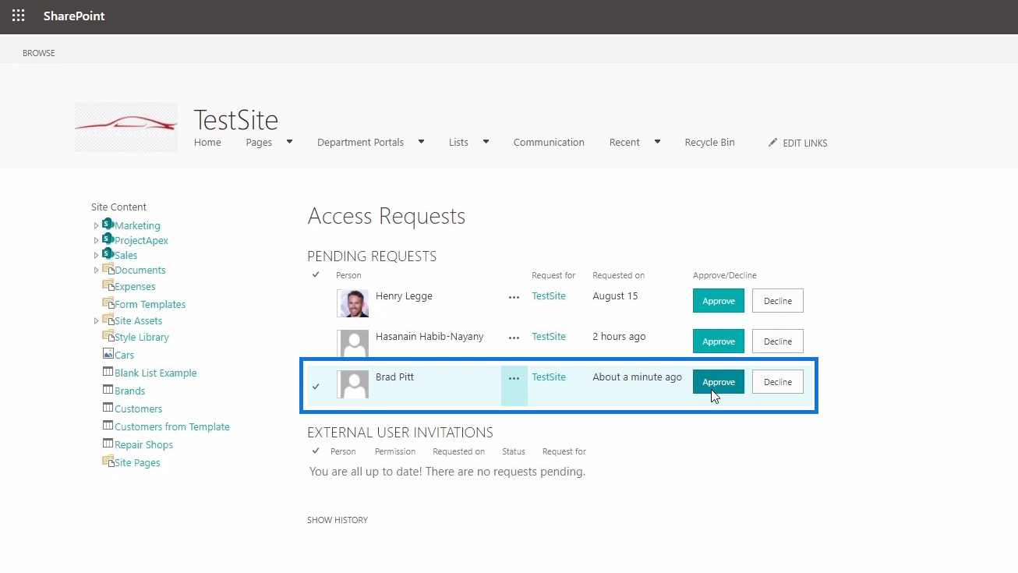This screenshot has height=573, width=1018.
Task: Open the Style Library tree item
Action: [x=142, y=338]
